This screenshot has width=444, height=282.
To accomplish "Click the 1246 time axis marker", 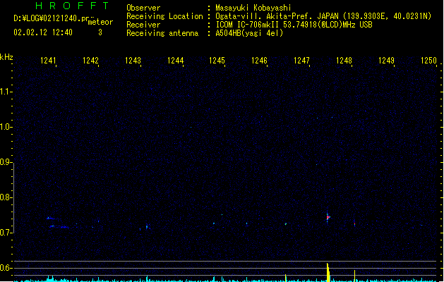I will [x=259, y=61].
